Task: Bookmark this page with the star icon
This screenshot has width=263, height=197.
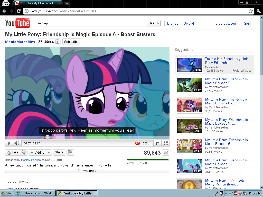Action: coord(251,11)
